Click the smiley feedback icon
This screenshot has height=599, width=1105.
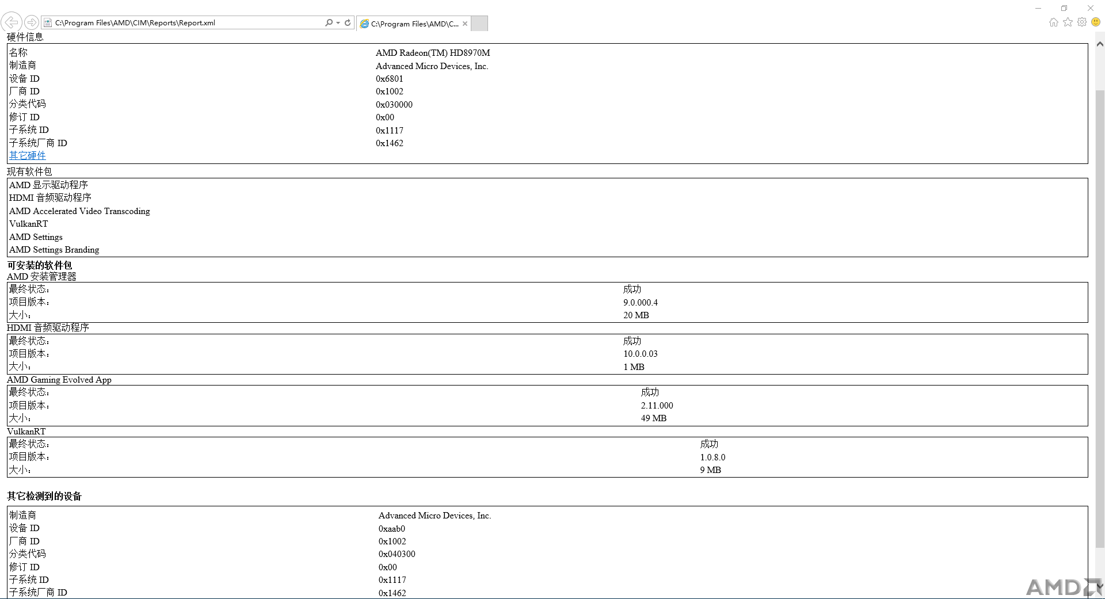[1096, 22]
